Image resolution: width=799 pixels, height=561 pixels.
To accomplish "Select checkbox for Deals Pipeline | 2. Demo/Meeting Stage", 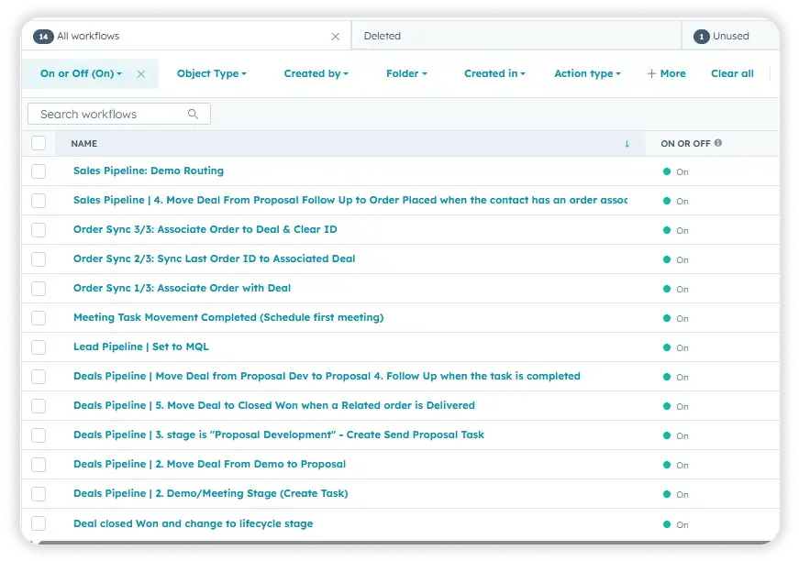I will [39, 494].
